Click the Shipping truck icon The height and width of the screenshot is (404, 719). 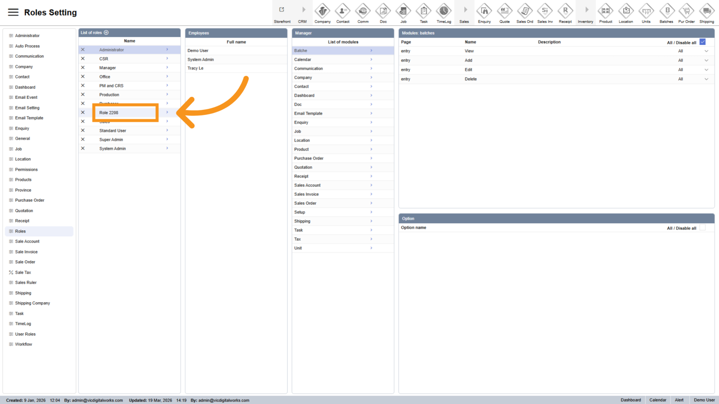[707, 10]
